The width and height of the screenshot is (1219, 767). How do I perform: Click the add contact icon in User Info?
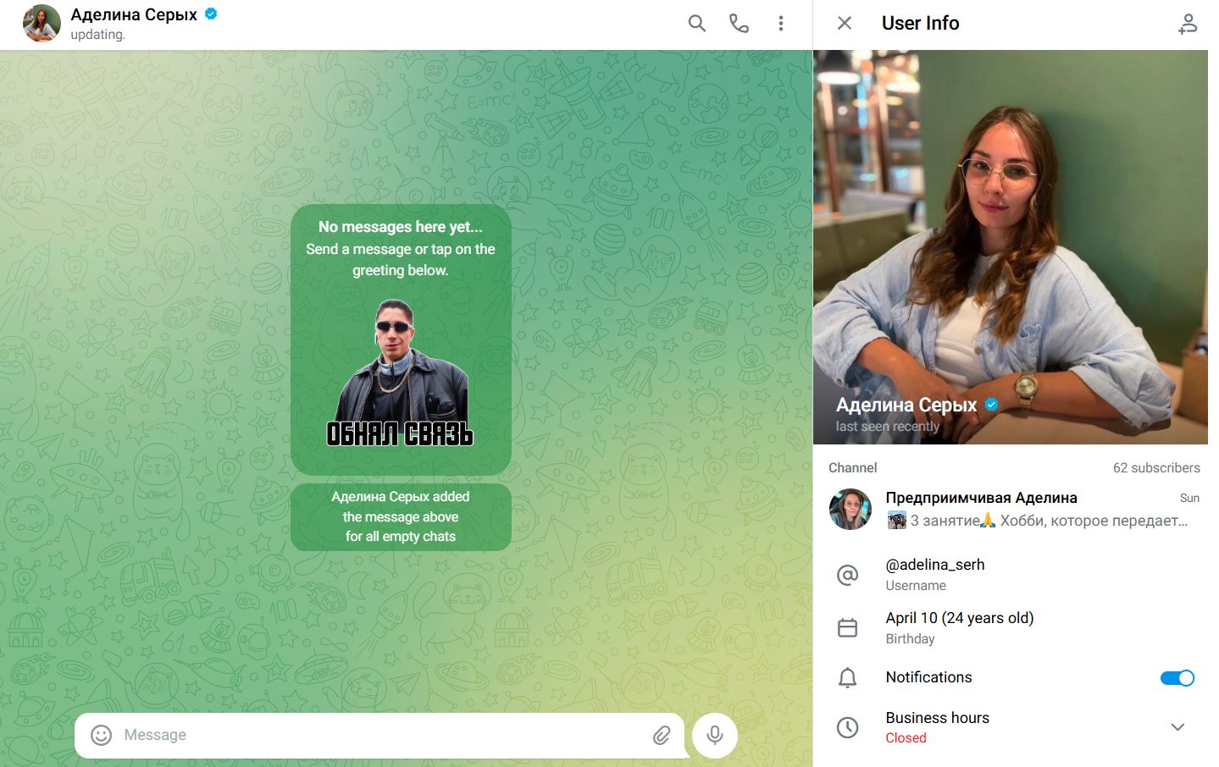1188,24
